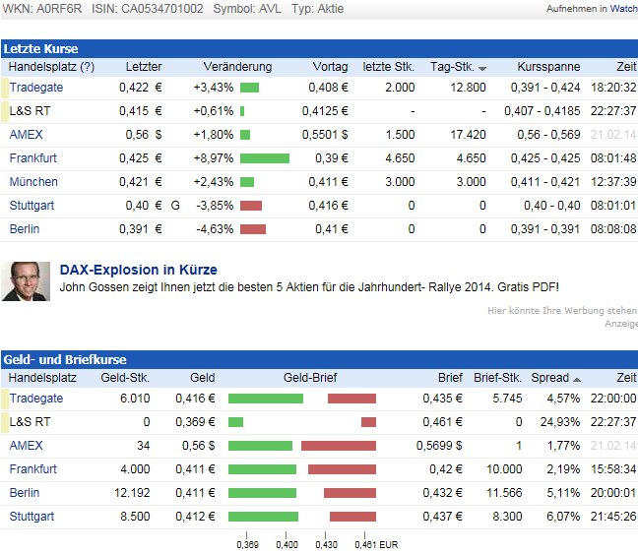
Task: Select L&S RT text in Letzte Kurse
Action: tap(30, 111)
